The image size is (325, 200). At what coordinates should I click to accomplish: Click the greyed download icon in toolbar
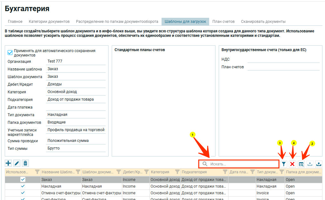click(x=310, y=164)
